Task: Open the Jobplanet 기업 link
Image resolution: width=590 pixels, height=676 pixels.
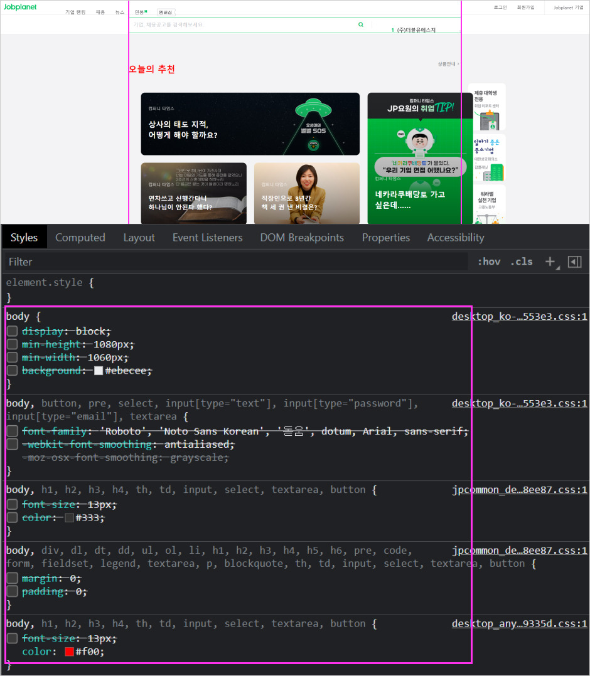Action: point(569,8)
